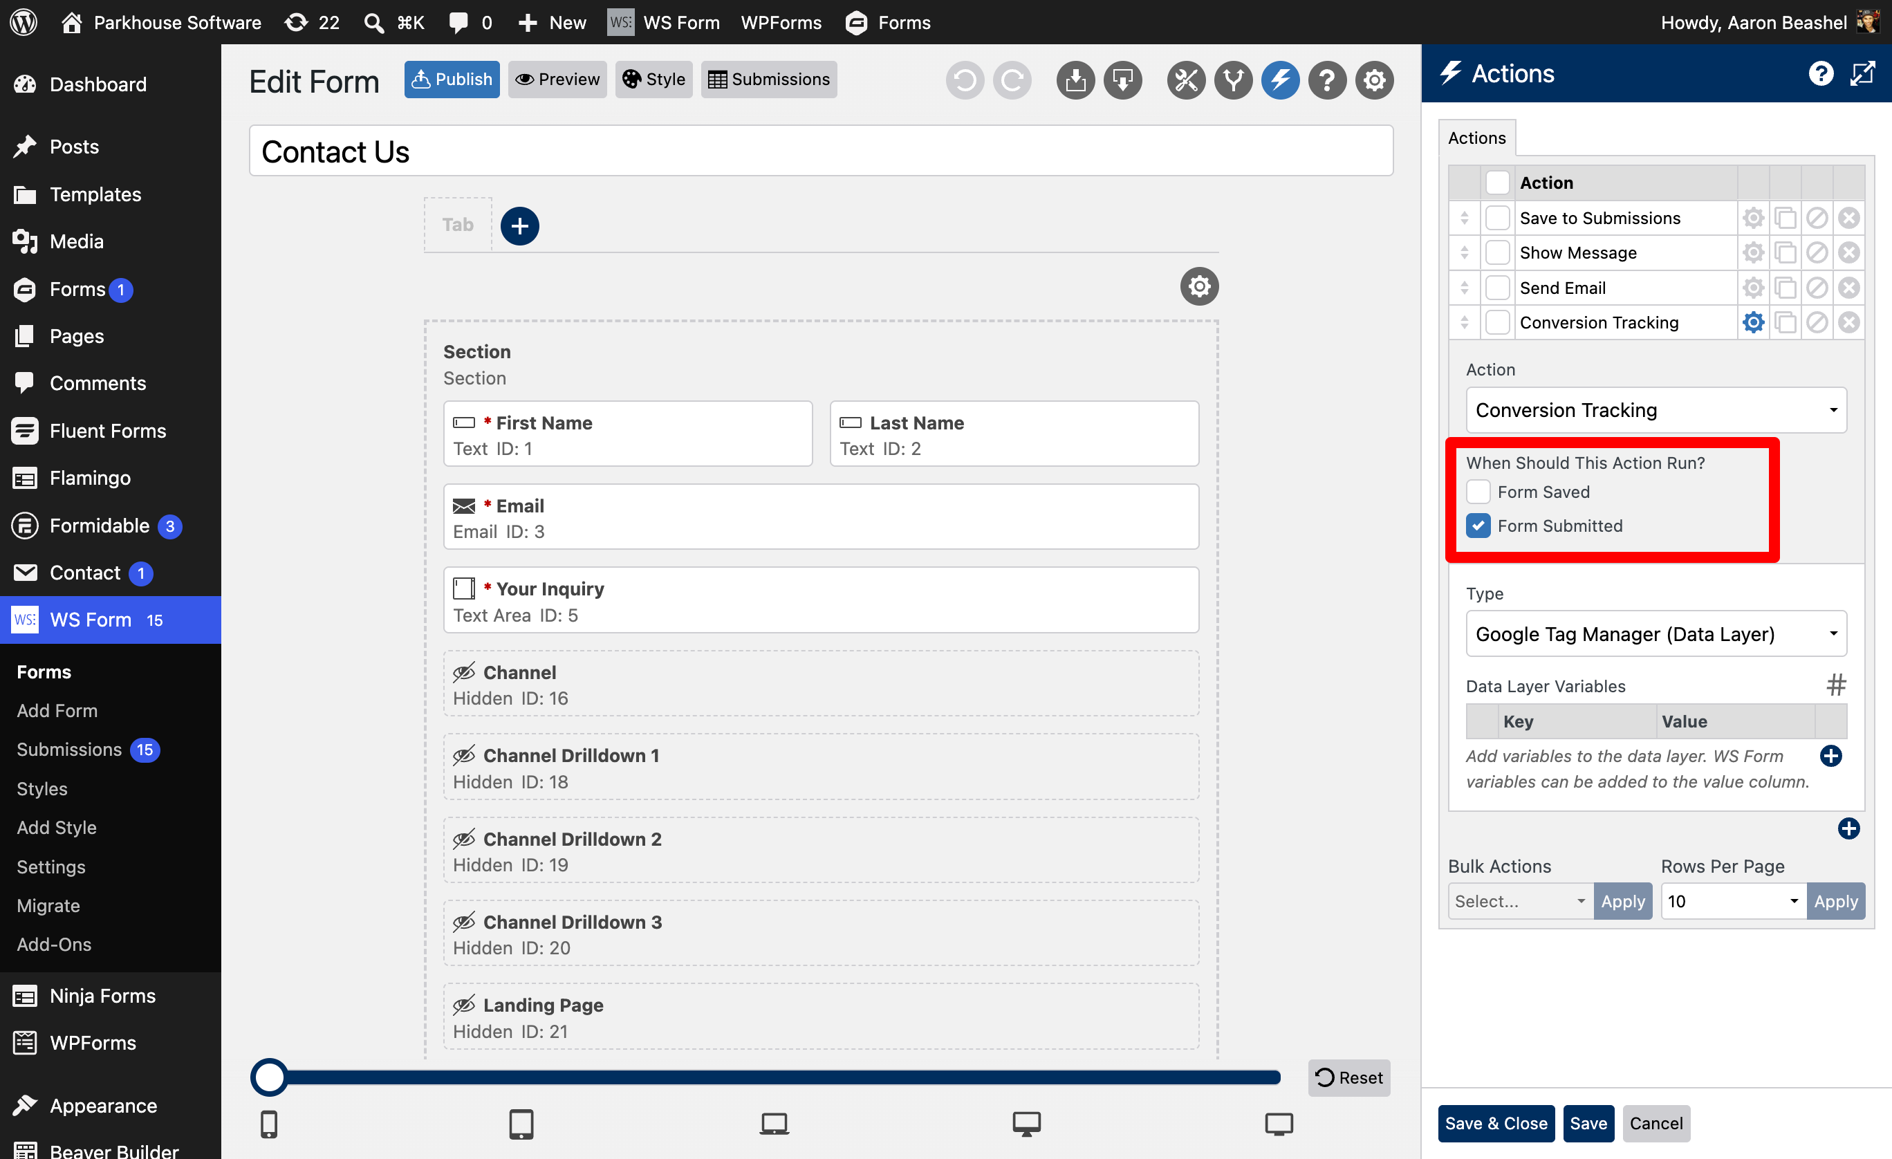Tick the Show Message checkbox
Screen dimensions: 1892x1159
pos(1497,252)
